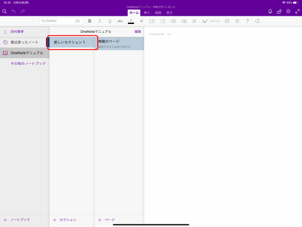Toggle underline formatting
Image resolution: width=302 pixels, height=227 pixels.
point(109,21)
